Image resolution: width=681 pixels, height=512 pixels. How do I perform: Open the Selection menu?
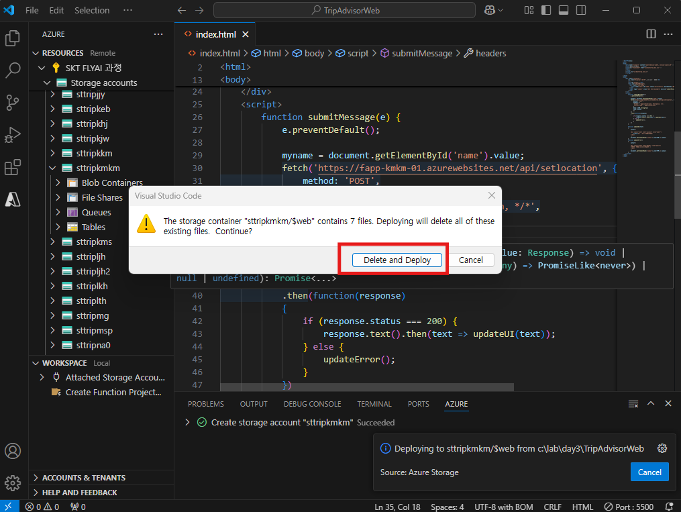point(92,10)
